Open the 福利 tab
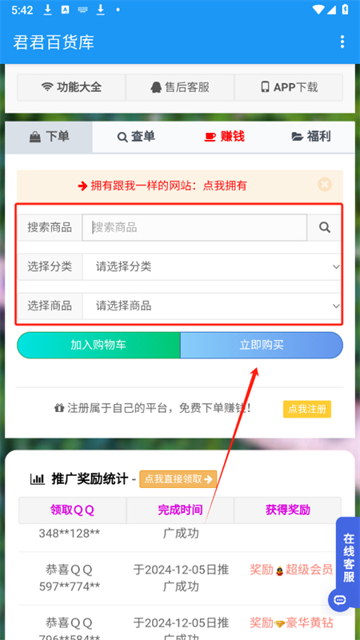Viewport: 360px width, 640px height. point(311,137)
